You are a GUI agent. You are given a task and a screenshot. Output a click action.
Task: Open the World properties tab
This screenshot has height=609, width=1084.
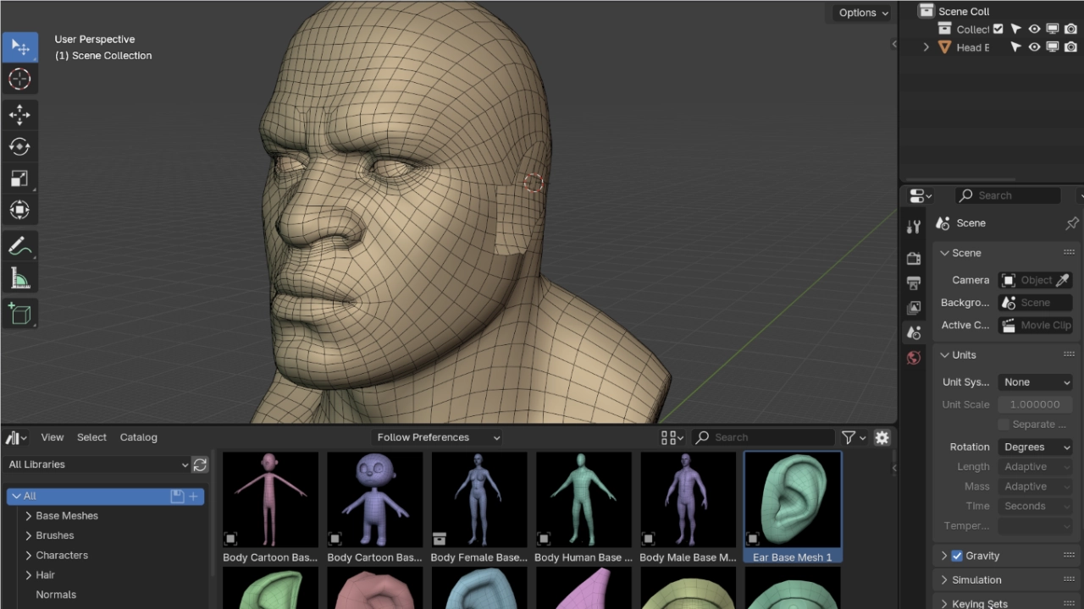pyautogui.click(x=914, y=358)
